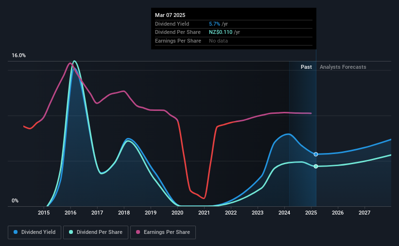The height and width of the screenshot is (246, 399).
Task: Select the 2019 x-axis year label
Action: pos(151,213)
